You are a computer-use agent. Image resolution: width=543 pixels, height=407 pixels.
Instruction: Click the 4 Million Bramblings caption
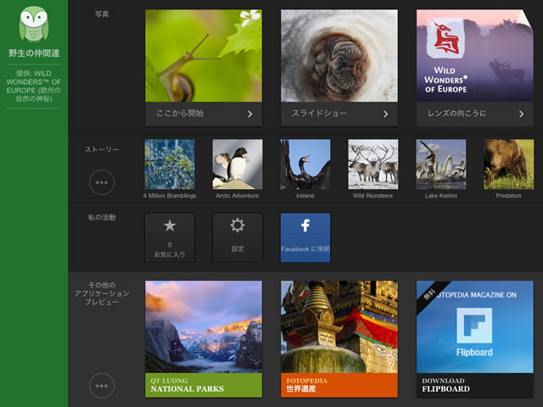pos(170,196)
